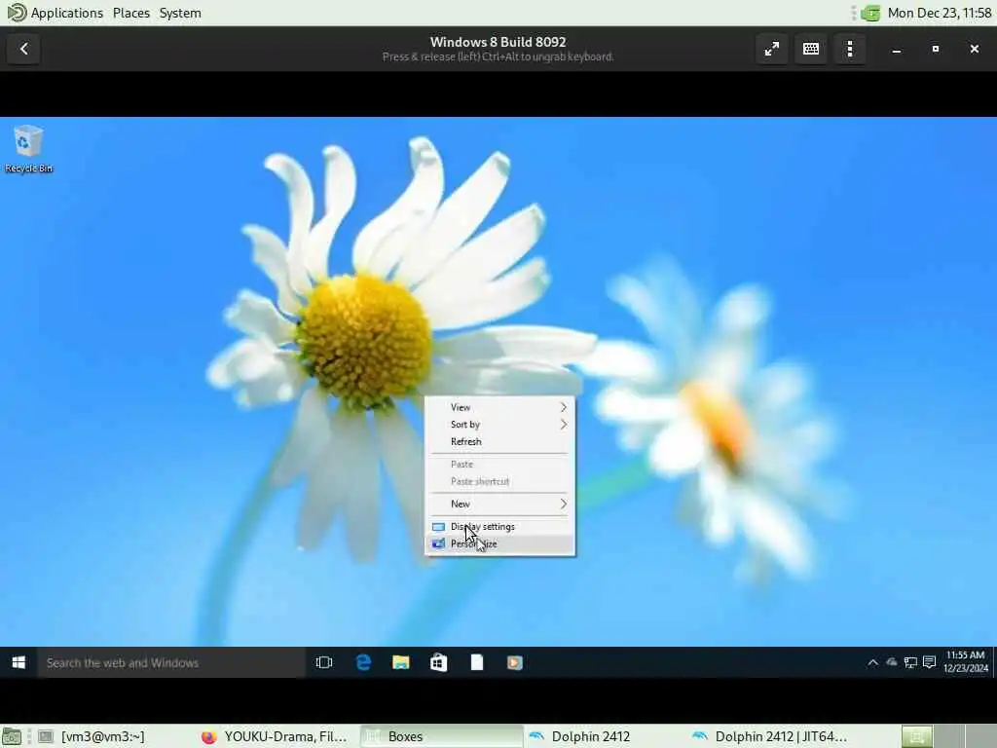Open the Windows Start button
Viewport: 997px width, 748px height.
(x=18, y=662)
